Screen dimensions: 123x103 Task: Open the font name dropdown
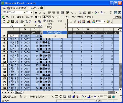tap(24, 13)
